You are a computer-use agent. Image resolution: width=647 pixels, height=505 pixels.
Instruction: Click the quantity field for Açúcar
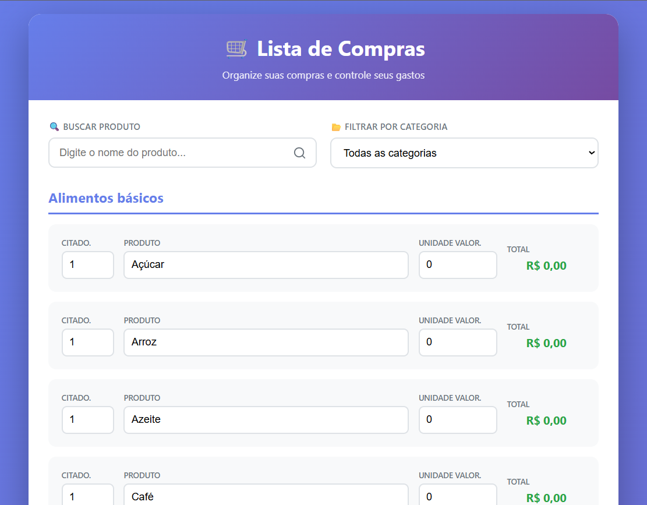coord(87,265)
